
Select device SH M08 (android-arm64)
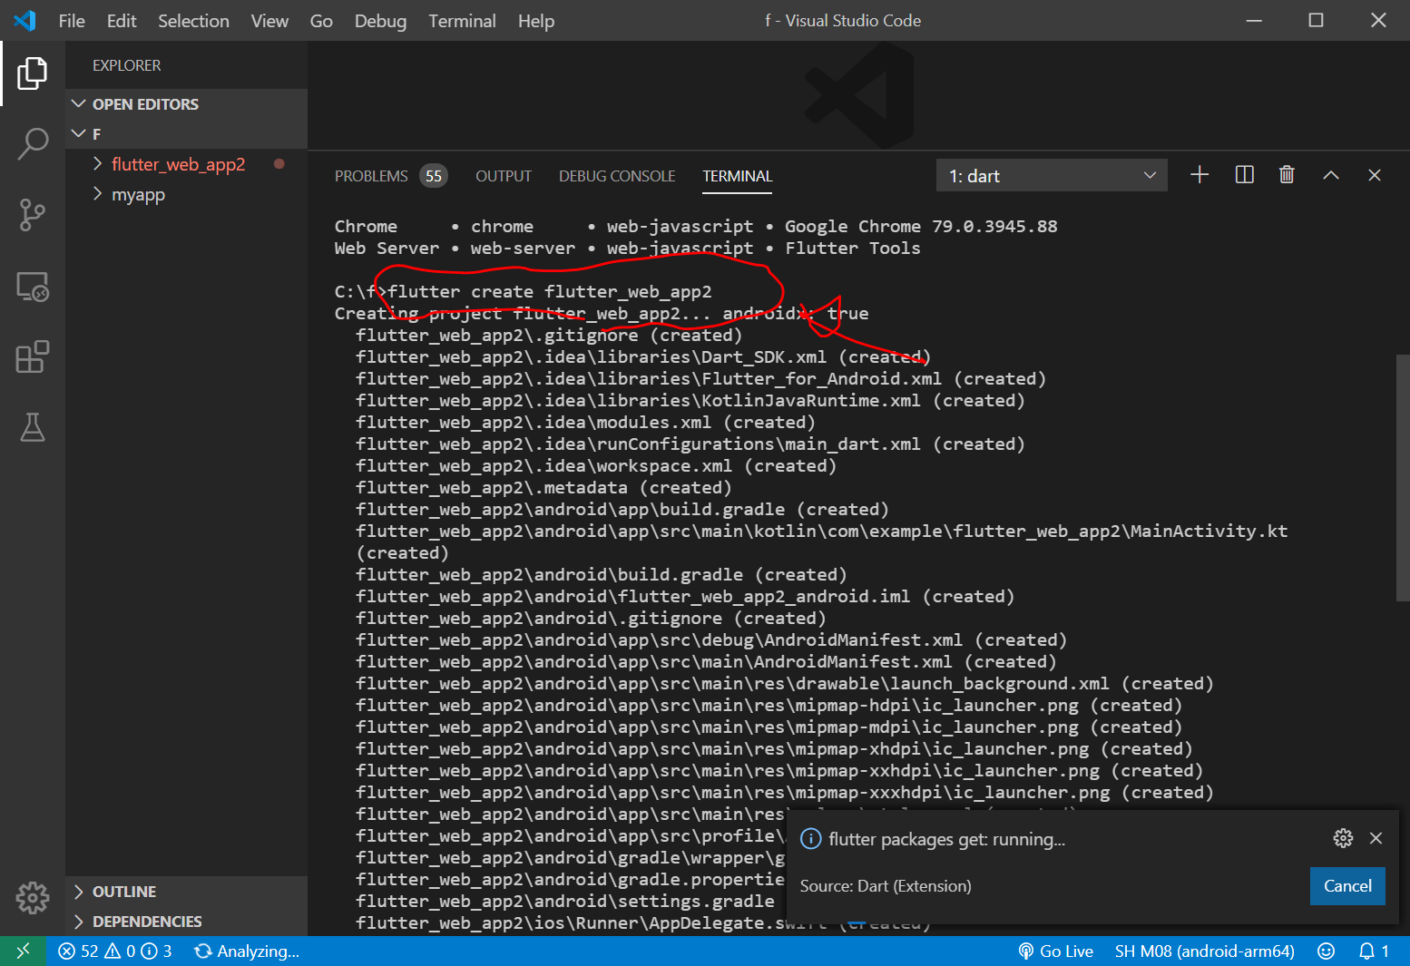(x=1205, y=951)
